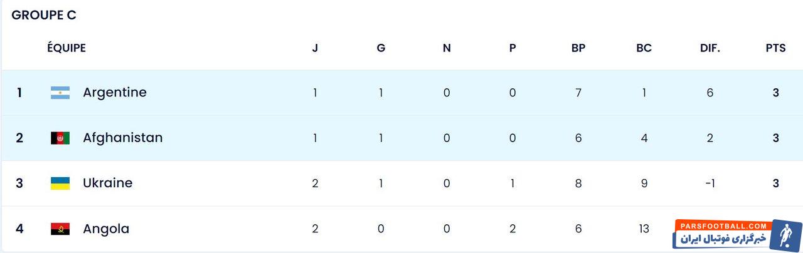Click the Angola flag icon
The width and height of the screenshot is (803, 253).
tap(60, 229)
